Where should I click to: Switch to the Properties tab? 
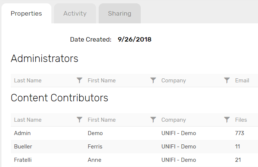click(x=26, y=14)
